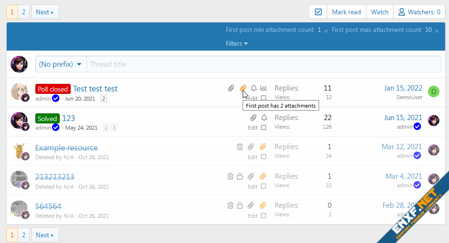Open the (No prefix) prefix dropdown
Screen dimensions: 449x243
tap(61, 64)
